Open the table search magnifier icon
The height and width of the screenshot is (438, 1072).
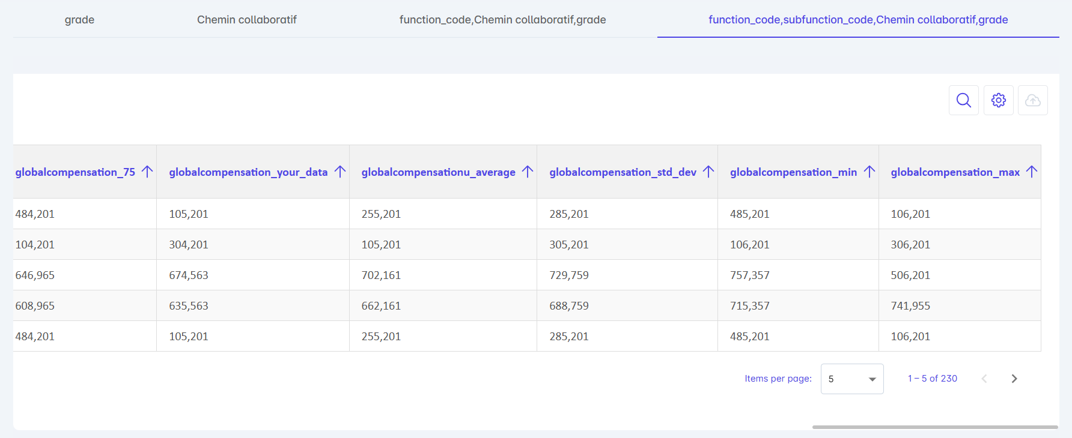pyautogui.click(x=963, y=100)
